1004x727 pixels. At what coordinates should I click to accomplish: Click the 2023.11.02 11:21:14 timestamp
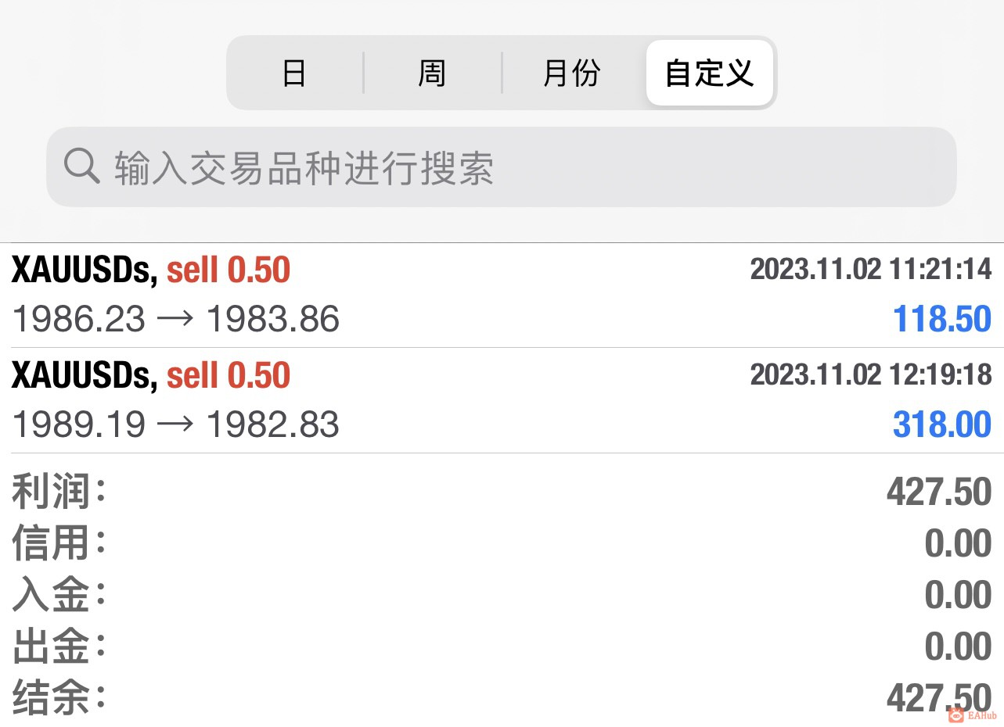click(870, 270)
